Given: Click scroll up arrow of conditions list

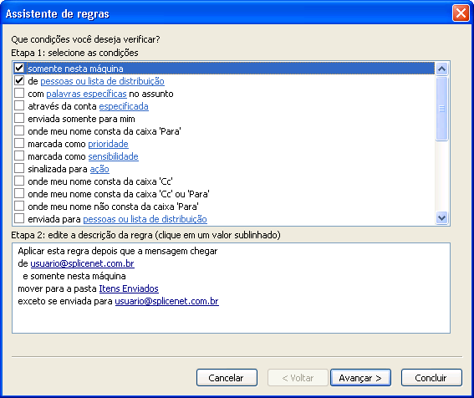Looking at the screenshot, I should pos(441,69).
